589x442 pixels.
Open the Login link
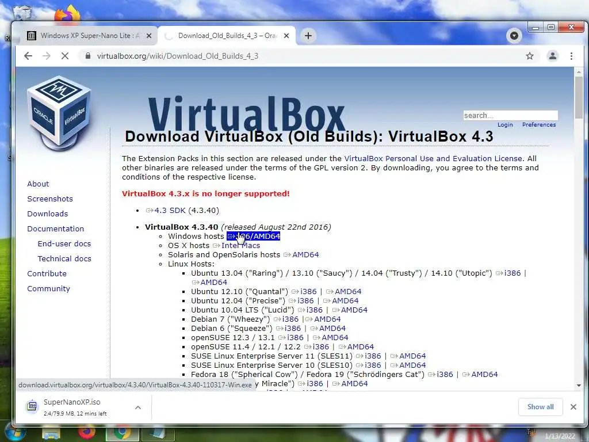(x=505, y=125)
